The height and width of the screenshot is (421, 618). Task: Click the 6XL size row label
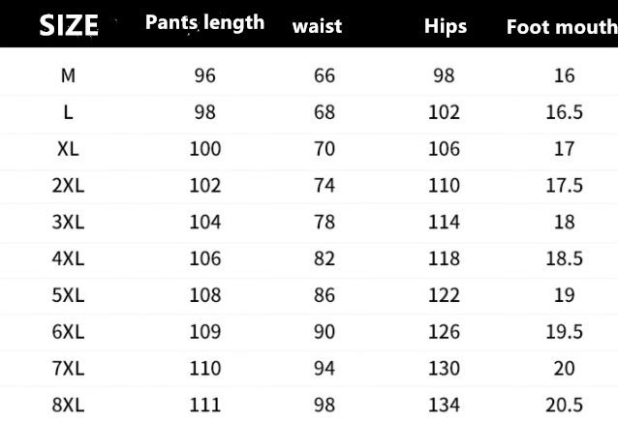click(x=68, y=332)
